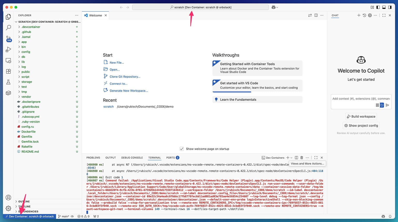Viewport: 398px width, 222px height.
Task: Open Source Control view with 108 badge
Action: (x=8, y=39)
